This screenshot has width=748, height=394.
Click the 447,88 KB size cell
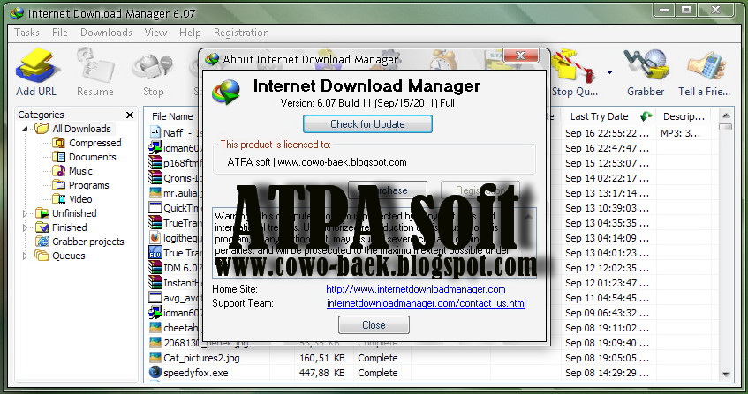322,373
